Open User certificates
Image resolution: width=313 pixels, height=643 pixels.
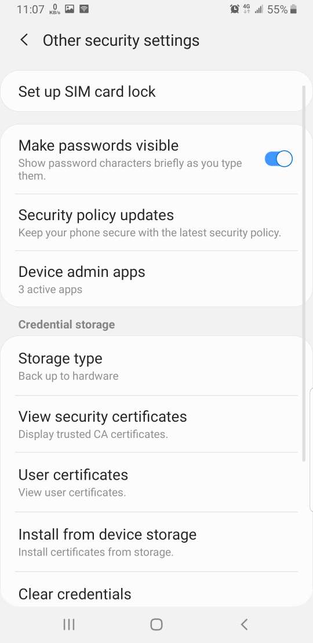(156, 482)
